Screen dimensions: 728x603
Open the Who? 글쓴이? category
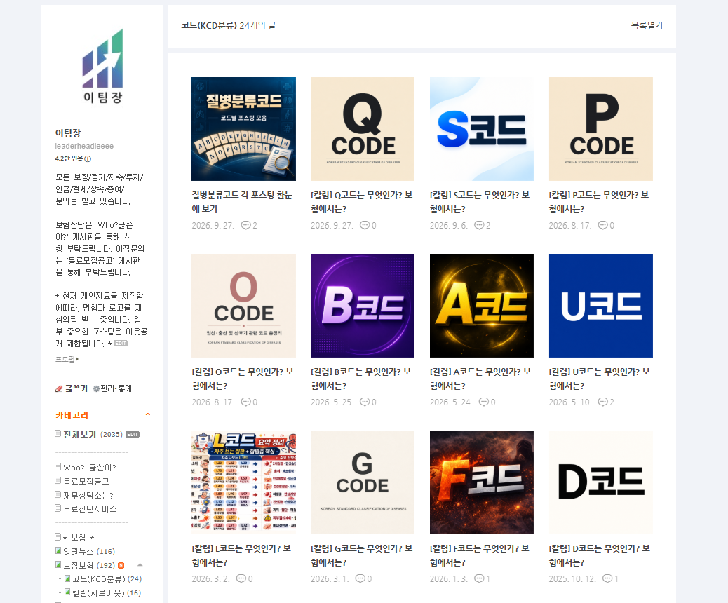(90, 468)
